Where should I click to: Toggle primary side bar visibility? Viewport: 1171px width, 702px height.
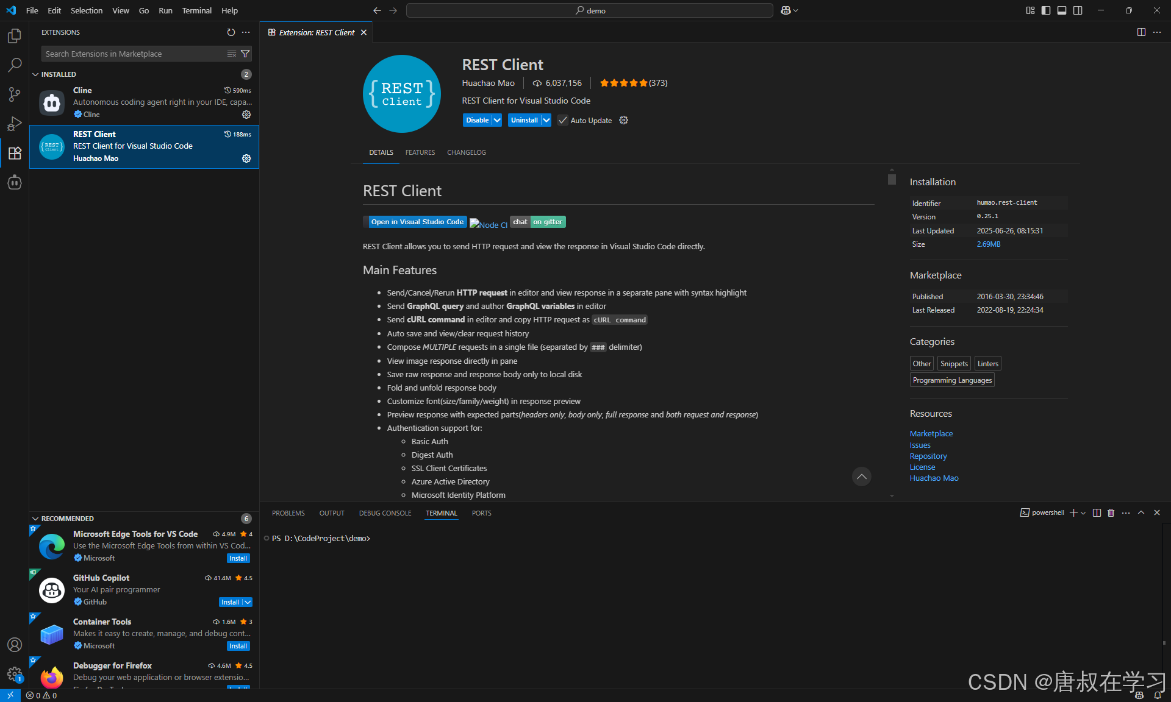point(1046,10)
